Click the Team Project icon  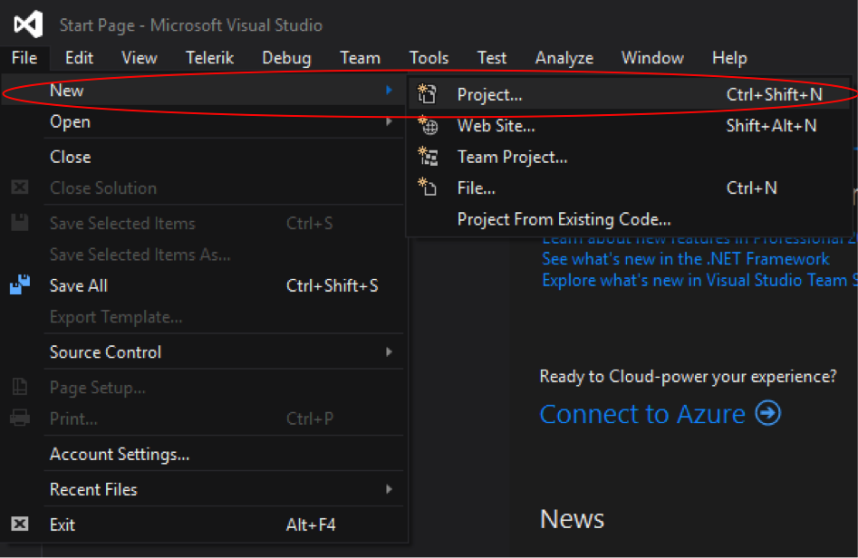point(428,157)
